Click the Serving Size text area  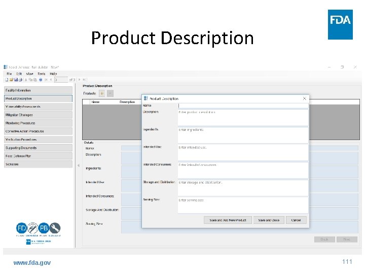tap(243, 205)
